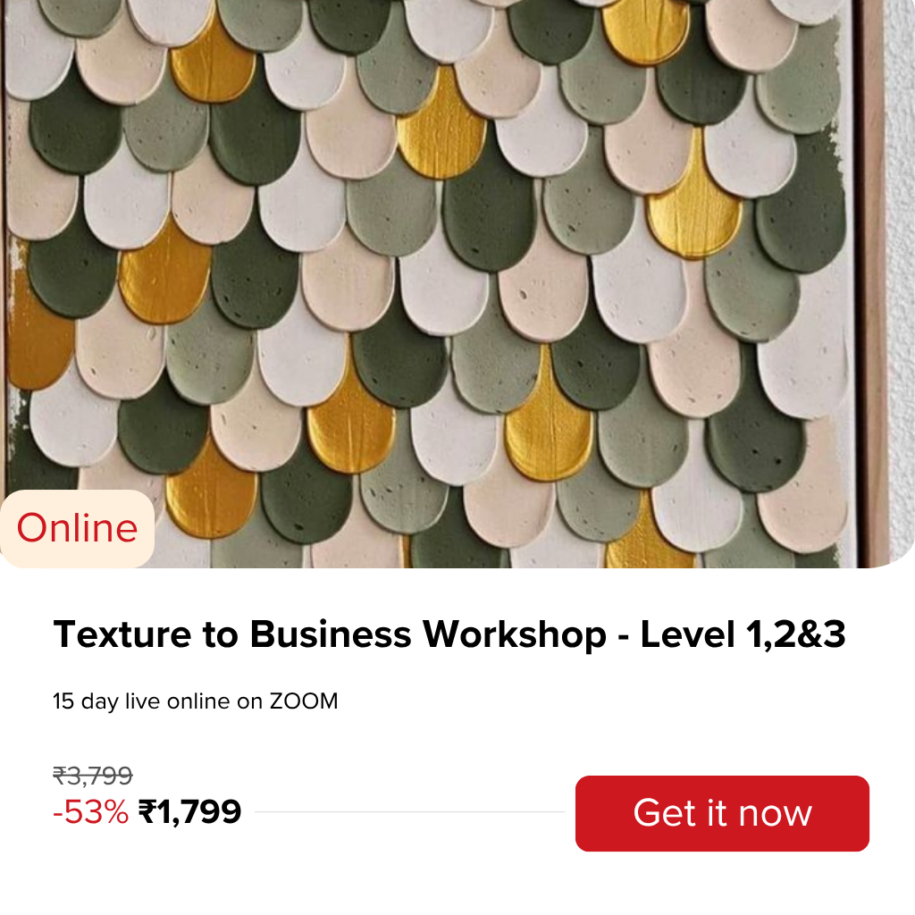Image resolution: width=915 pixels, height=915 pixels.
Task: Click the white wall strip right of frame
Action: (901, 268)
